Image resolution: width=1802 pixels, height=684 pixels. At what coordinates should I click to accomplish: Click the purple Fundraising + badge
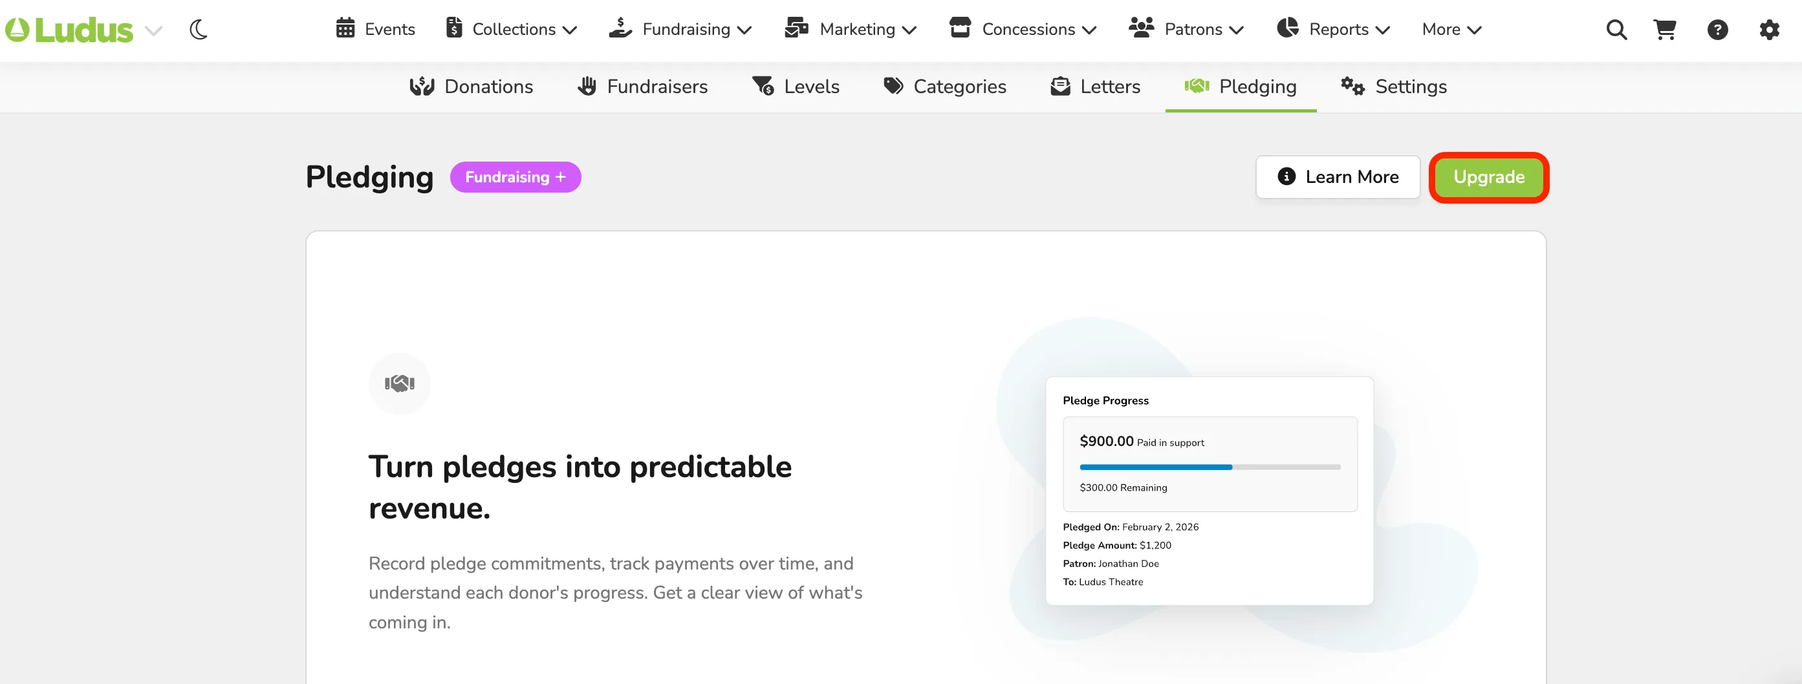tap(515, 177)
